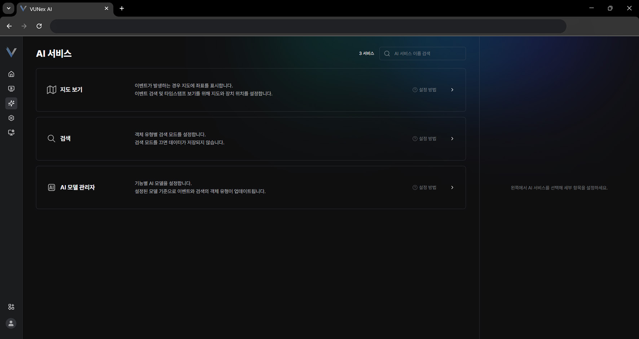Viewport: 639px width, 339px height.
Task: Expand the 지도 보기 service chevron
Action: (x=452, y=90)
